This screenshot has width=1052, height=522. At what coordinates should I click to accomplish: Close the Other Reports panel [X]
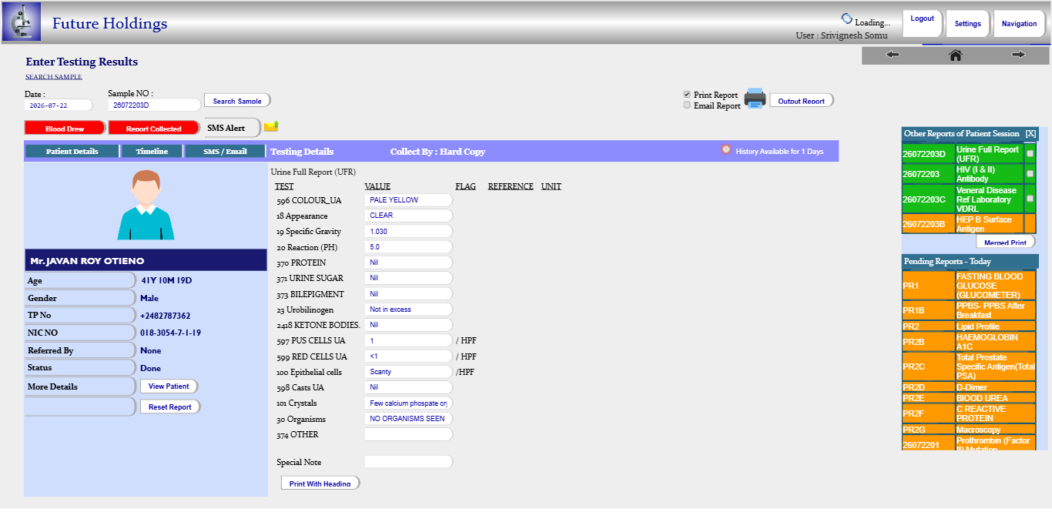pyautogui.click(x=1030, y=133)
